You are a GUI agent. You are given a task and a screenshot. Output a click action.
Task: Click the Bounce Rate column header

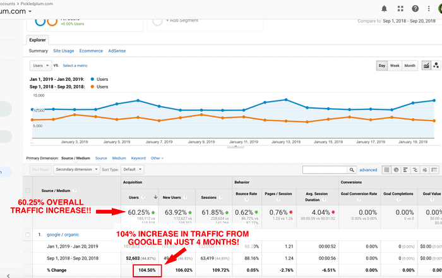246,194
